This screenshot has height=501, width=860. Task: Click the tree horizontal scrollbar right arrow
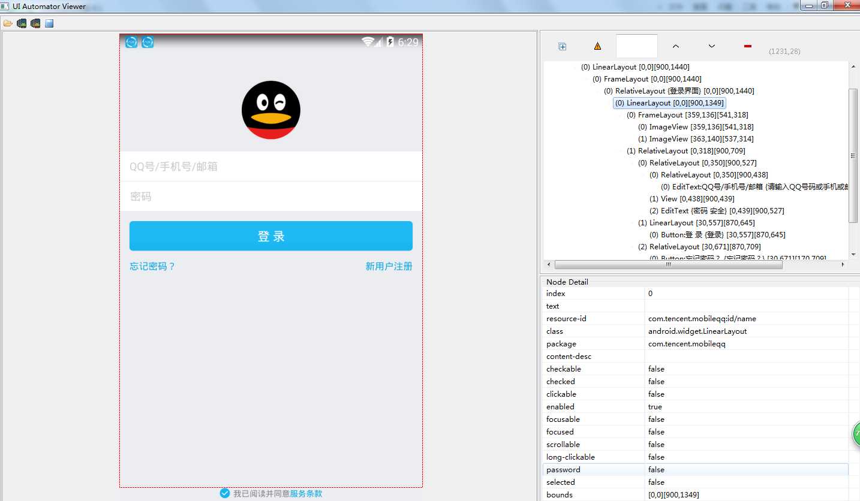(843, 264)
